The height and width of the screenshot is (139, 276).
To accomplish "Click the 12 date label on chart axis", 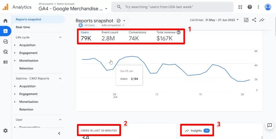I will pos(157,94).
